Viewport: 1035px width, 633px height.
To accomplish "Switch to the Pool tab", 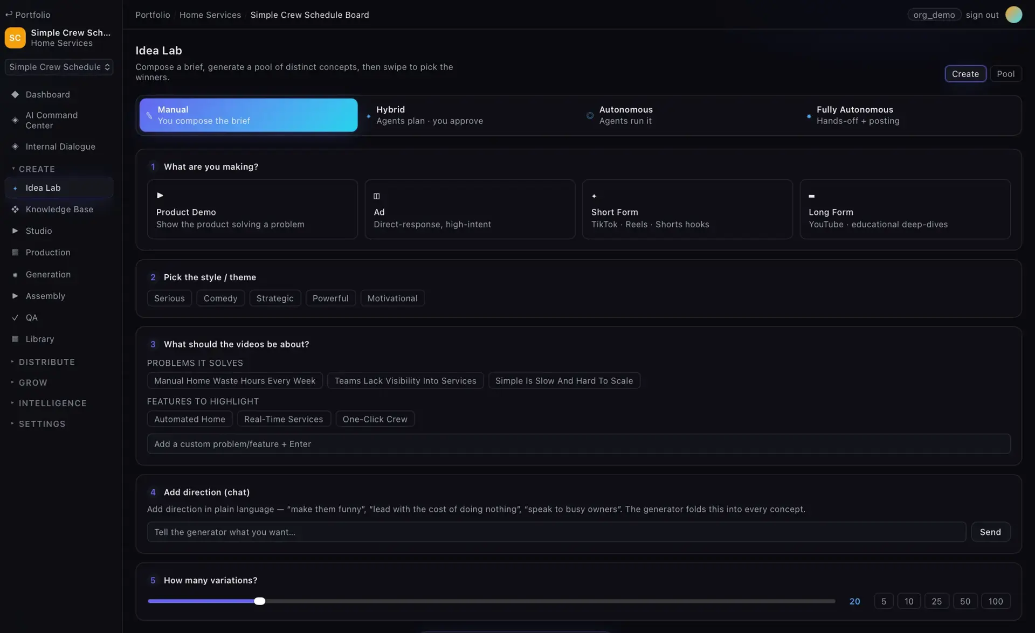I will click(x=1006, y=74).
